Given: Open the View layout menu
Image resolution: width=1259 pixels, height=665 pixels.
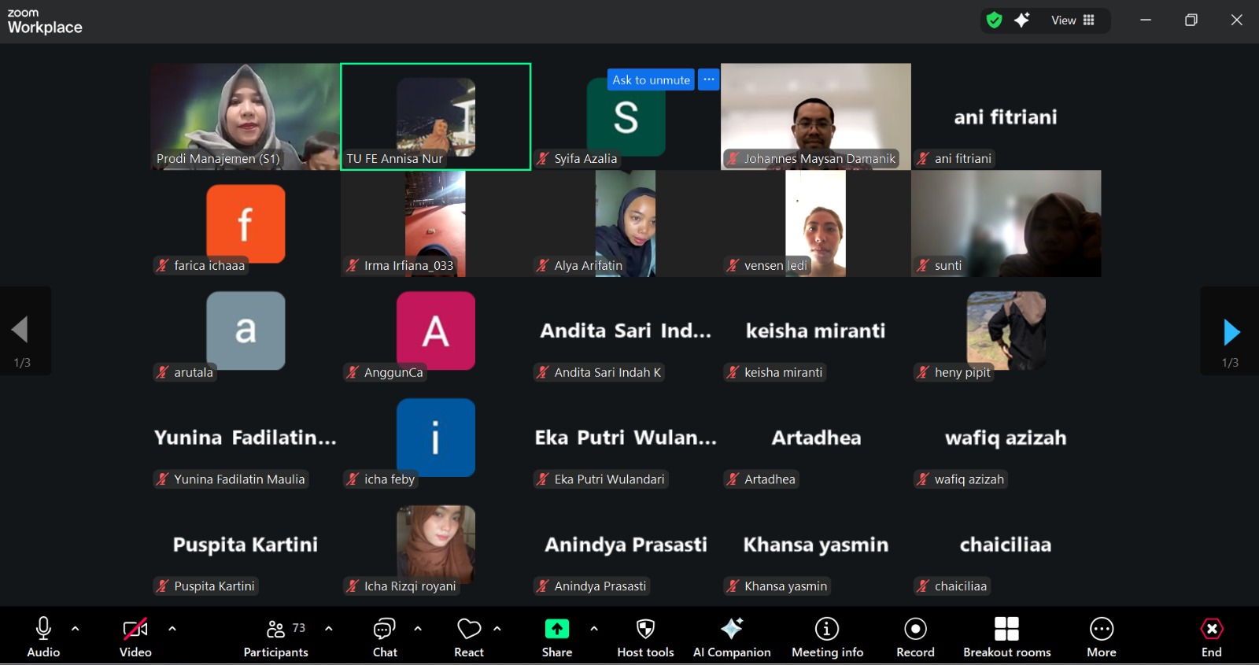Looking at the screenshot, I should tap(1073, 20).
